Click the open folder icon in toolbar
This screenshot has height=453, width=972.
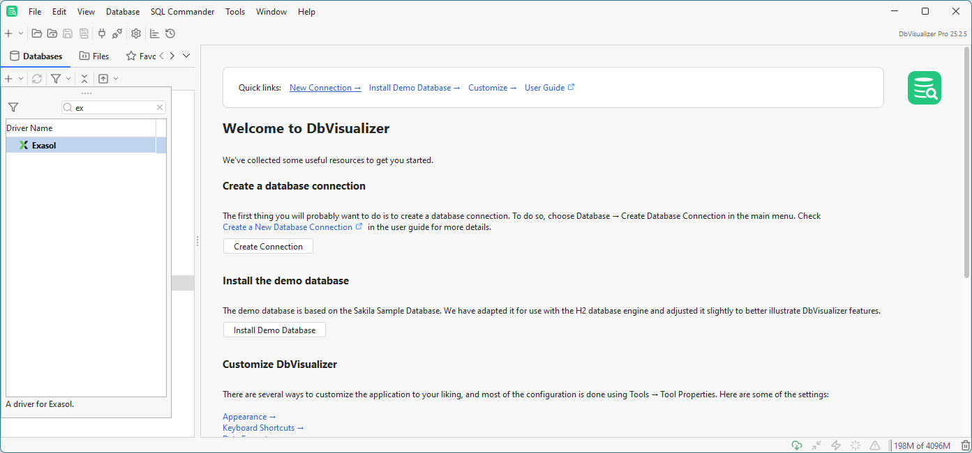pyautogui.click(x=36, y=33)
